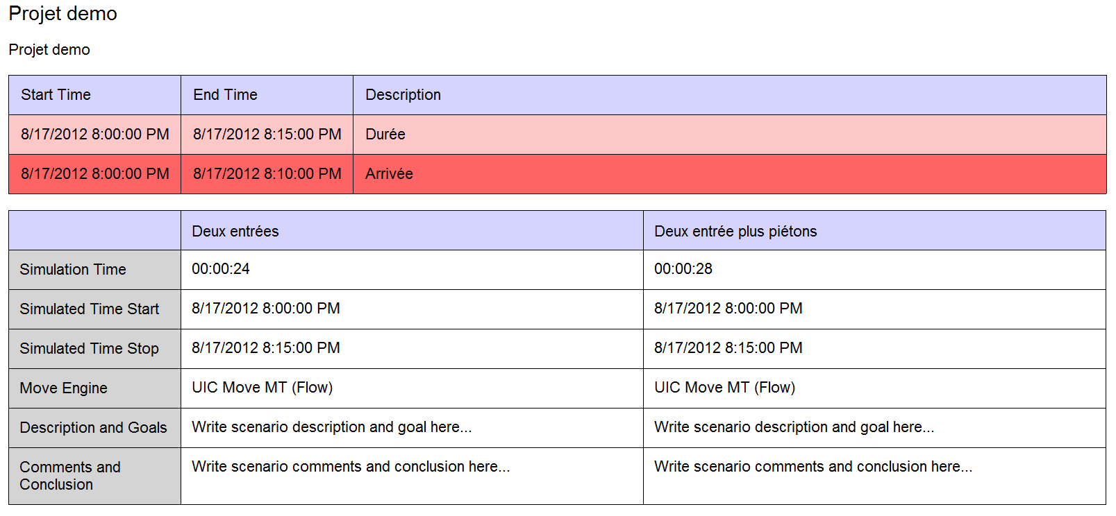Image resolution: width=1116 pixels, height=516 pixels.
Task: Click the 8:15:00 PM end time for Durée
Action: (267, 135)
